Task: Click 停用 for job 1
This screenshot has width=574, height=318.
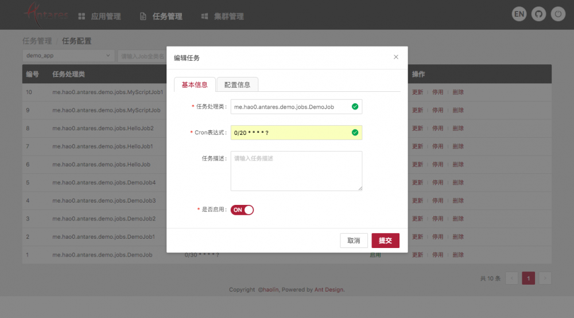Action: point(437,255)
